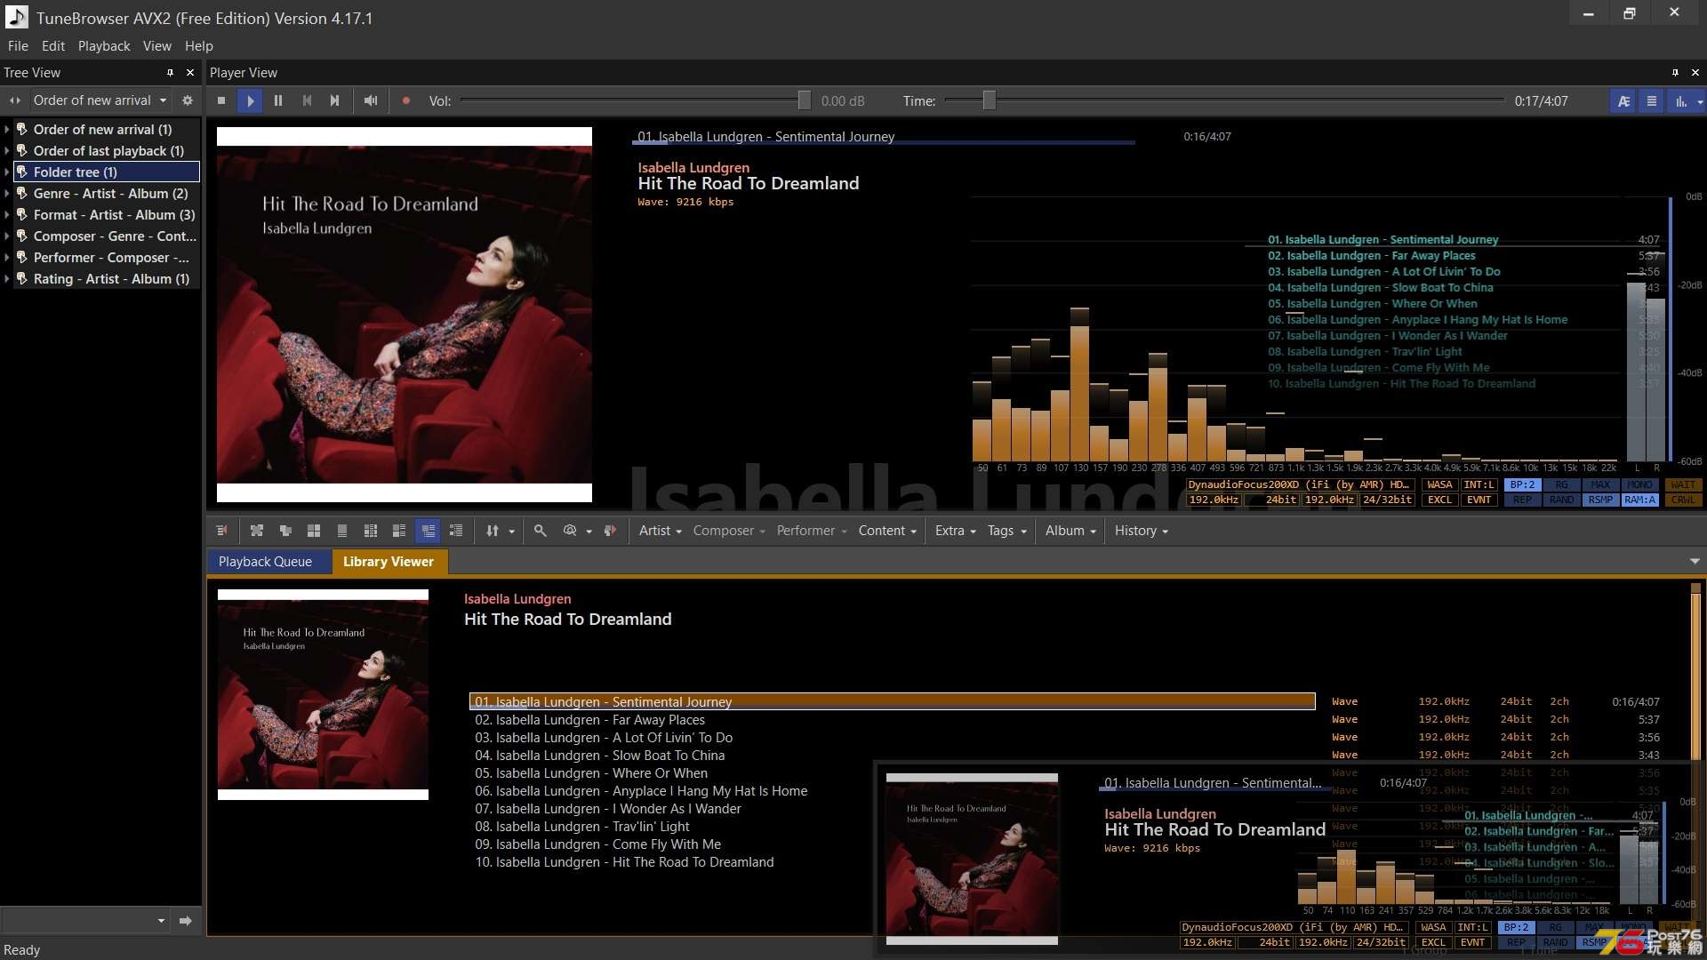Open the 'Order of new arrival' dropdown

click(x=100, y=100)
